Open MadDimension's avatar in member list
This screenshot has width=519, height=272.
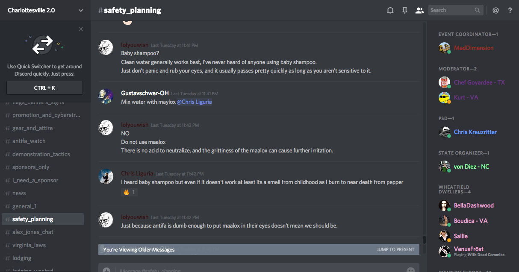point(444,48)
